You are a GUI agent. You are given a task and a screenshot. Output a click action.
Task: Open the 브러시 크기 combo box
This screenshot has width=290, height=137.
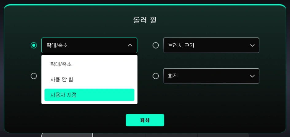point(211,45)
